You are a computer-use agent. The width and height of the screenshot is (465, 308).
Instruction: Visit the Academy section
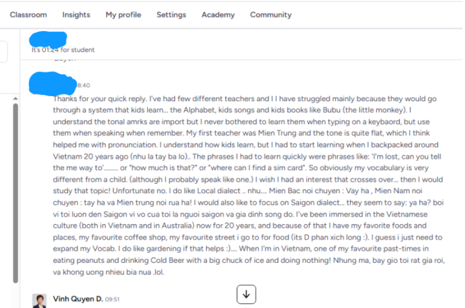[x=218, y=15]
